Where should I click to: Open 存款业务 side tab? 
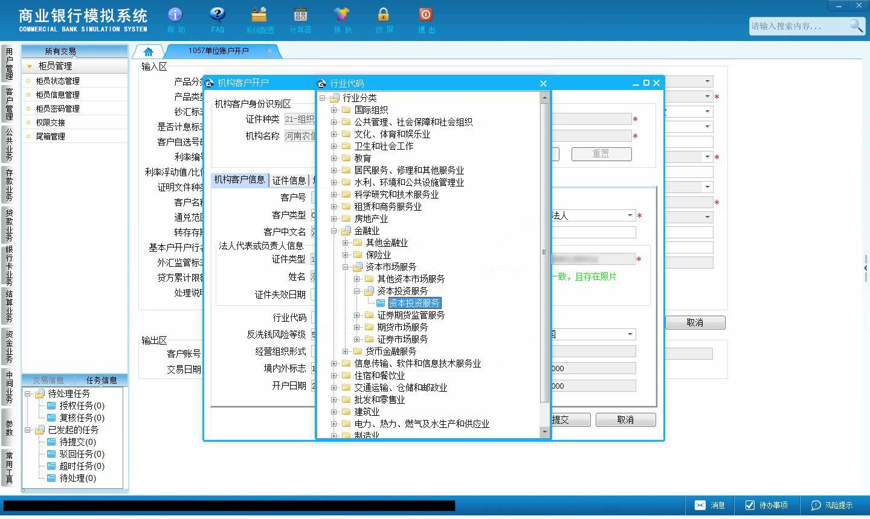click(9, 185)
